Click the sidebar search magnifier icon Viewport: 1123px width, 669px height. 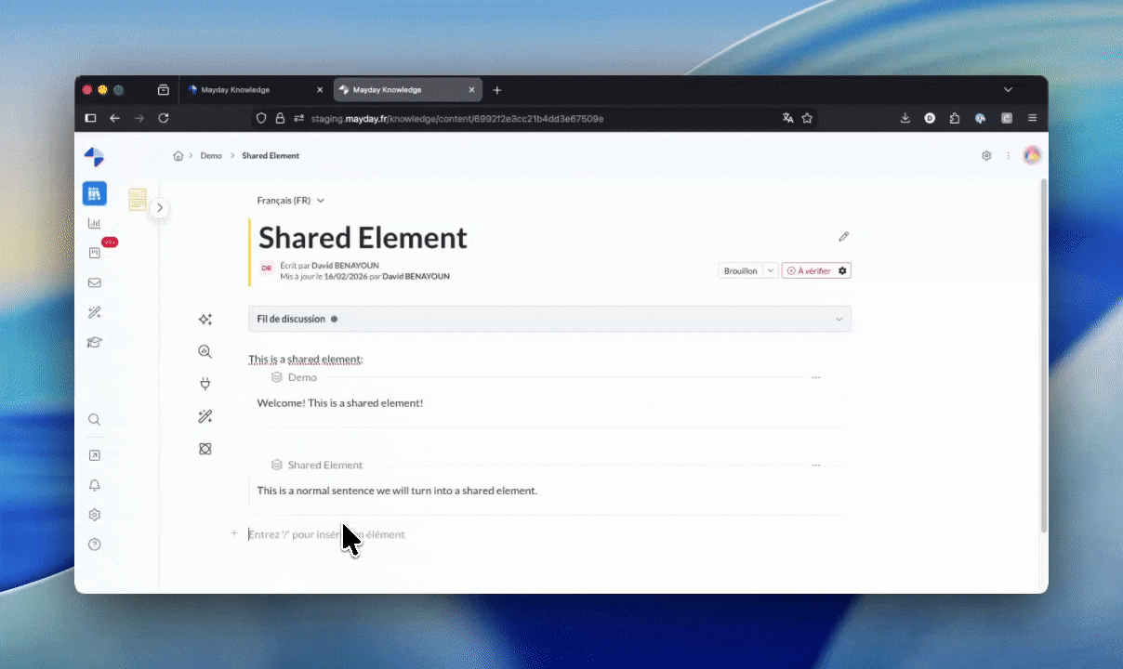click(94, 419)
